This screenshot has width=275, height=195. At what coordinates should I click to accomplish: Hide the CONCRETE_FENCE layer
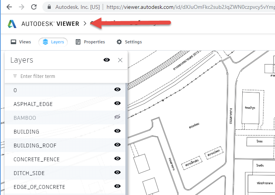click(117, 159)
